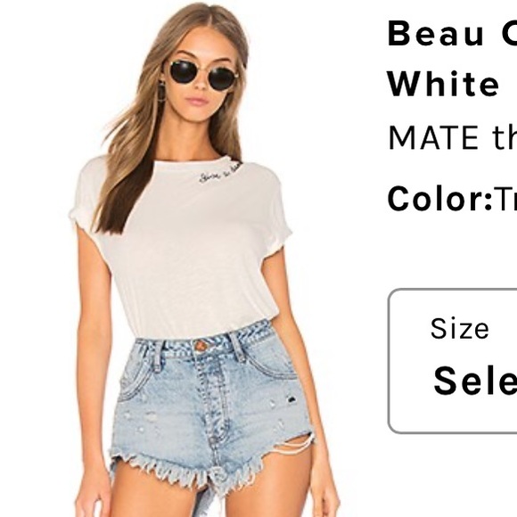
Task: Click the hoop earring on the model
Action: [x=162, y=92]
